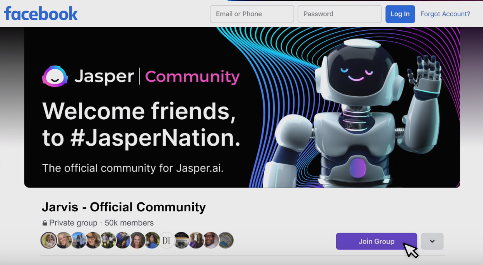Expand the chevron dropdown beside Join Group

coord(432,241)
